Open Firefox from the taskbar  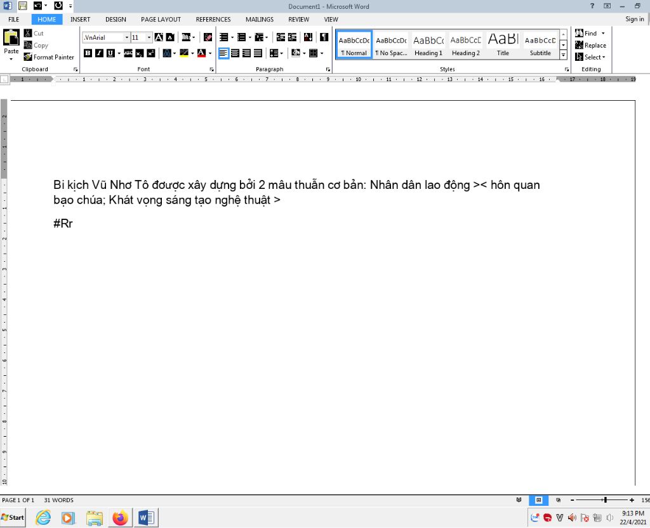coord(121,518)
